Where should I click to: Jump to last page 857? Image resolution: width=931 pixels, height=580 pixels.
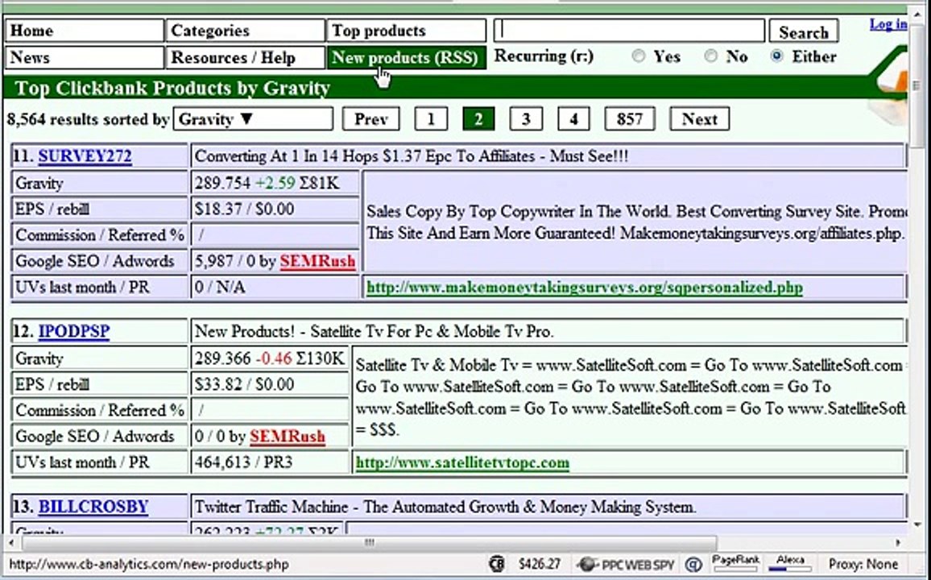(x=629, y=119)
